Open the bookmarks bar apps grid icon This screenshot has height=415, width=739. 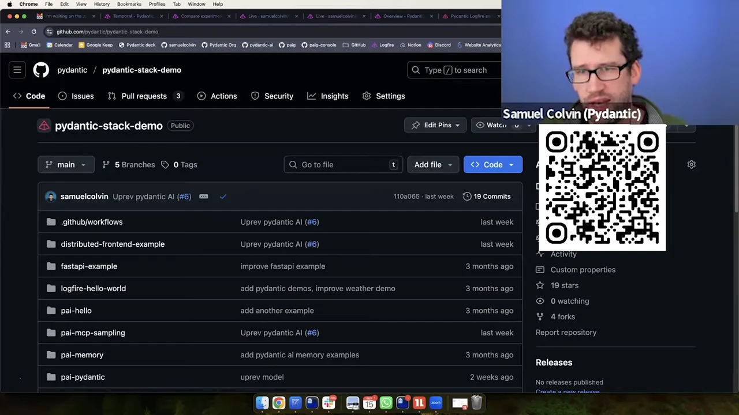click(7, 45)
